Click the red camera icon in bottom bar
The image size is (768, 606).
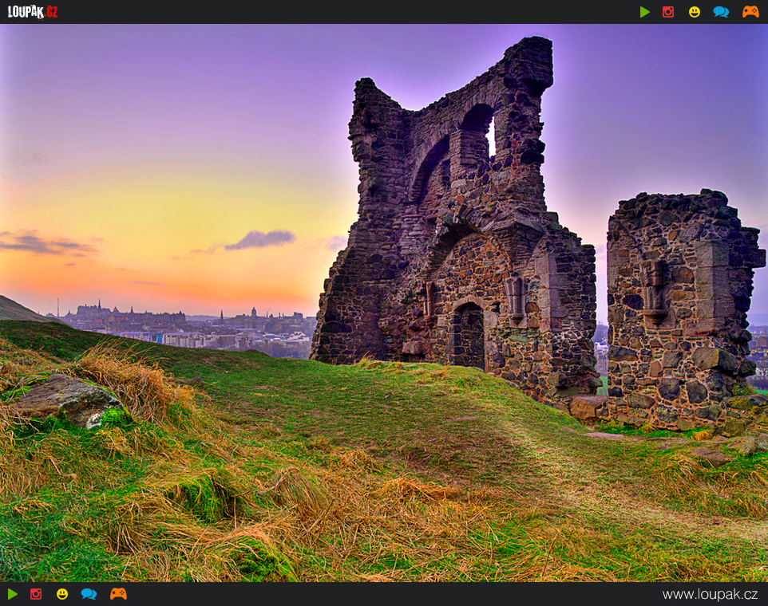(x=36, y=594)
